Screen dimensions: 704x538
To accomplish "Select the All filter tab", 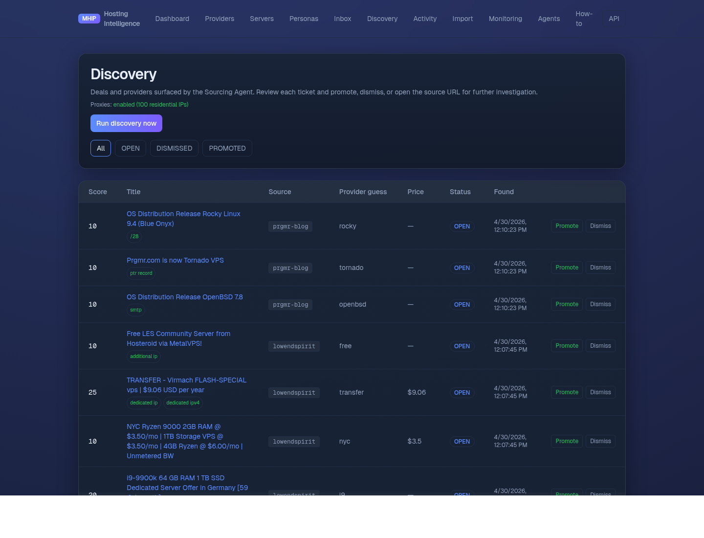I will point(101,148).
